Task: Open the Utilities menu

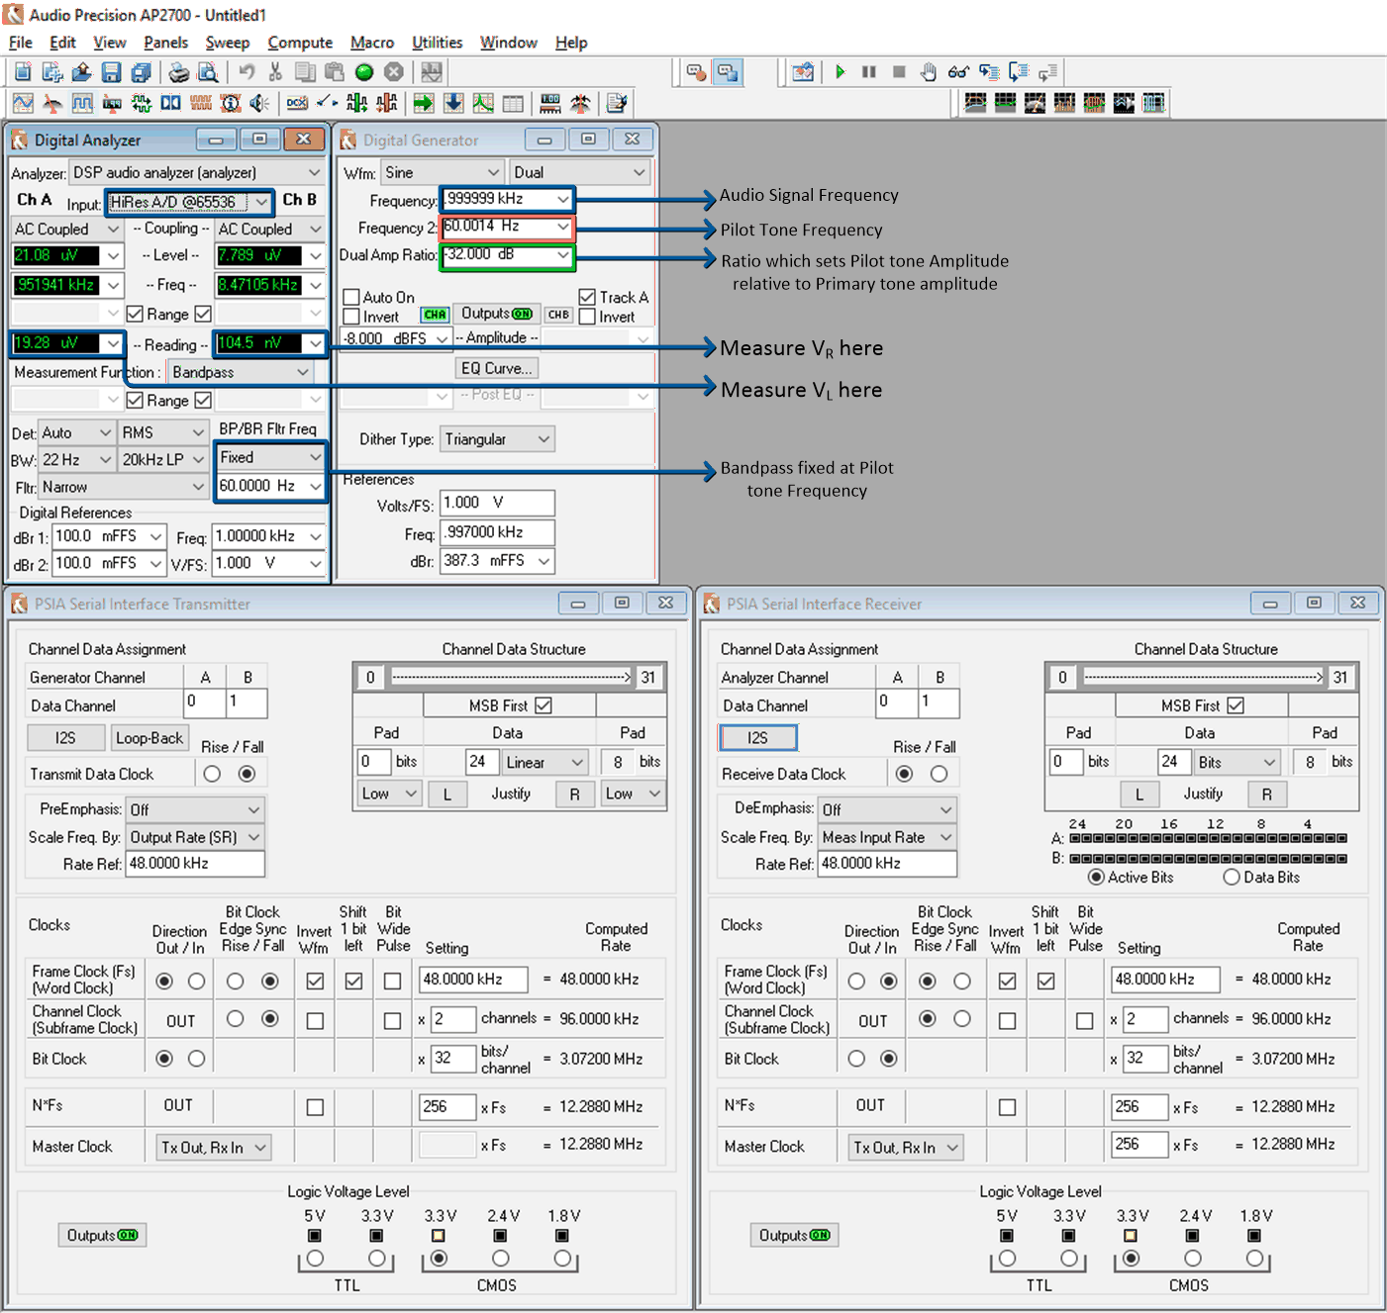Action: (437, 42)
